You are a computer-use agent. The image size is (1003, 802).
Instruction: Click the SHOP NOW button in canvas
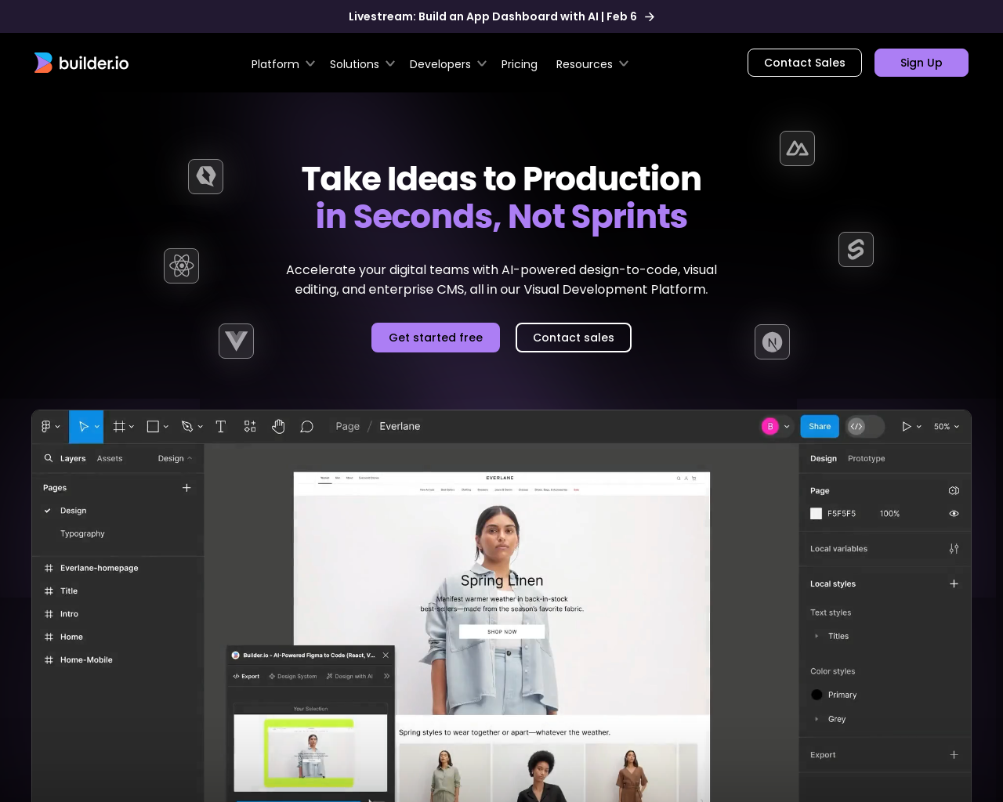click(x=502, y=631)
